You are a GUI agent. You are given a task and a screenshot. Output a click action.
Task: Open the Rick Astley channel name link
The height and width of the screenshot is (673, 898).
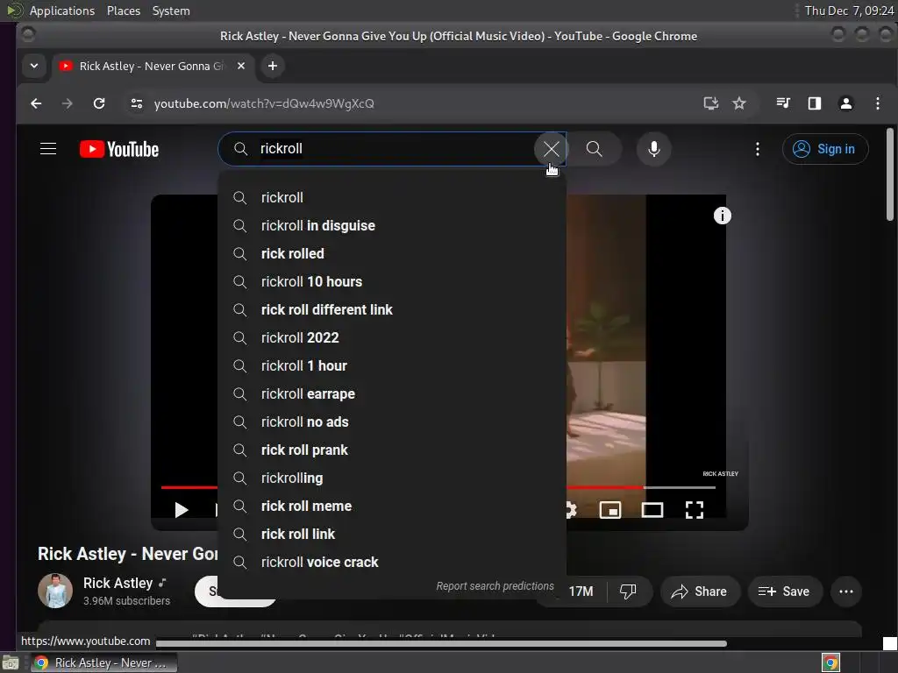point(118,583)
